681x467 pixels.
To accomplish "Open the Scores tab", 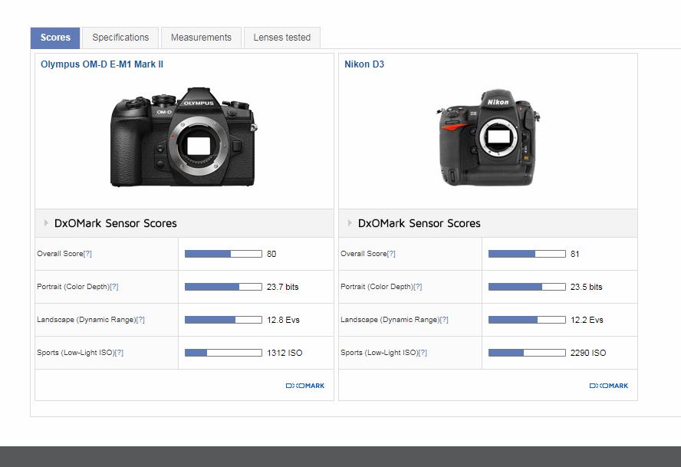I will 55,38.
